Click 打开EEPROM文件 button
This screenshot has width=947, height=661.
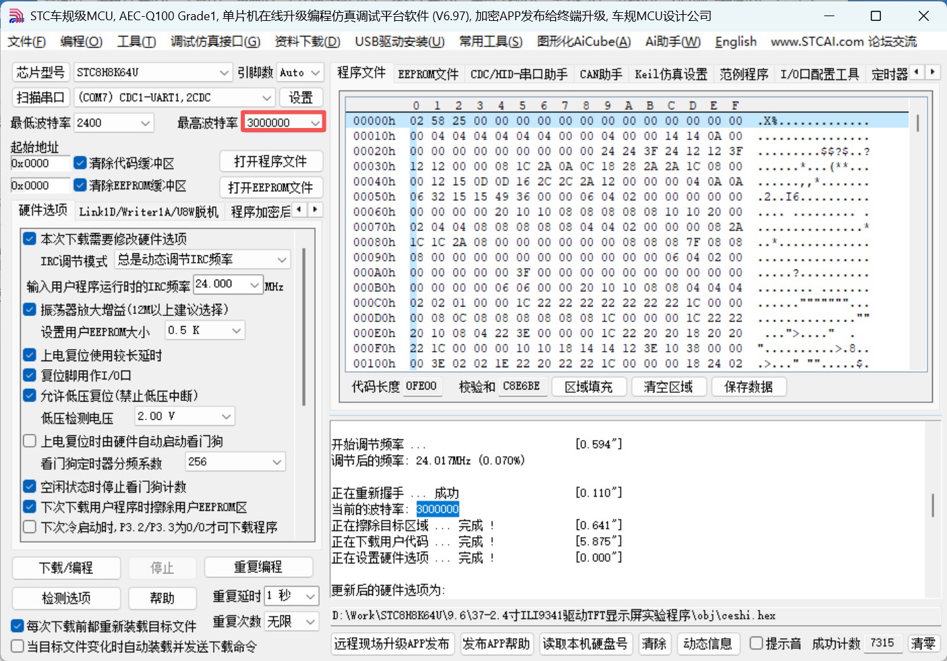pyautogui.click(x=270, y=187)
